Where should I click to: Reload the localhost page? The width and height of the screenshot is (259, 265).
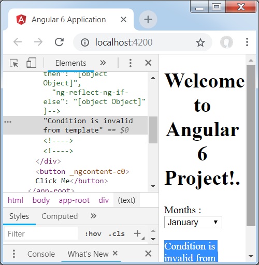tap(59, 42)
